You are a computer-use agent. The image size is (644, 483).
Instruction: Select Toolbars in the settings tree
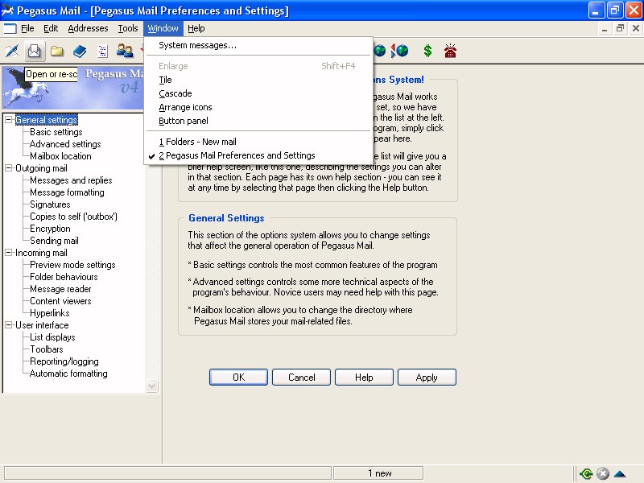[x=47, y=349]
